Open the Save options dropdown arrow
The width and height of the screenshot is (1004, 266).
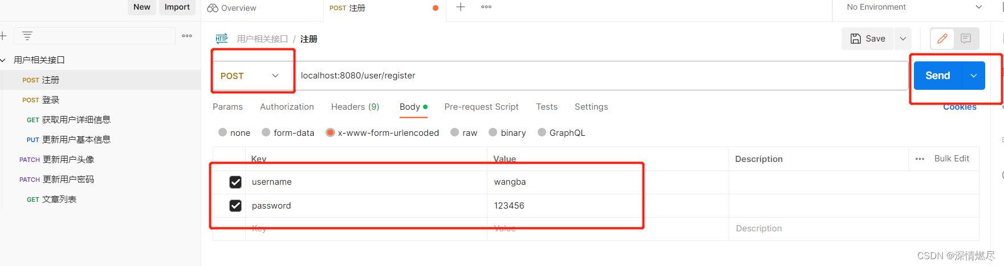[903, 39]
